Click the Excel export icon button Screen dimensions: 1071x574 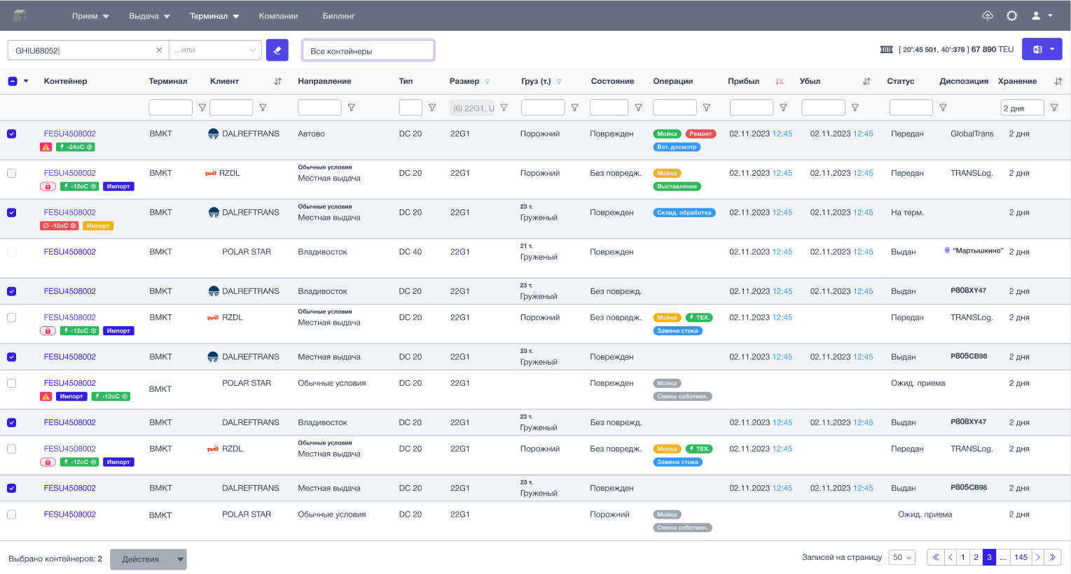(x=1037, y=50)
